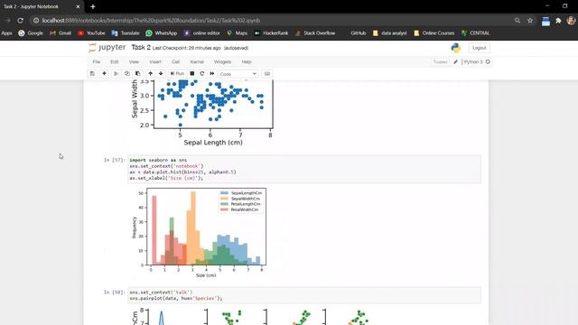Select the In [57] seaborn code cell
Image resolution: width=578 pixels, height=325 pixels.
tap(304, 169)
